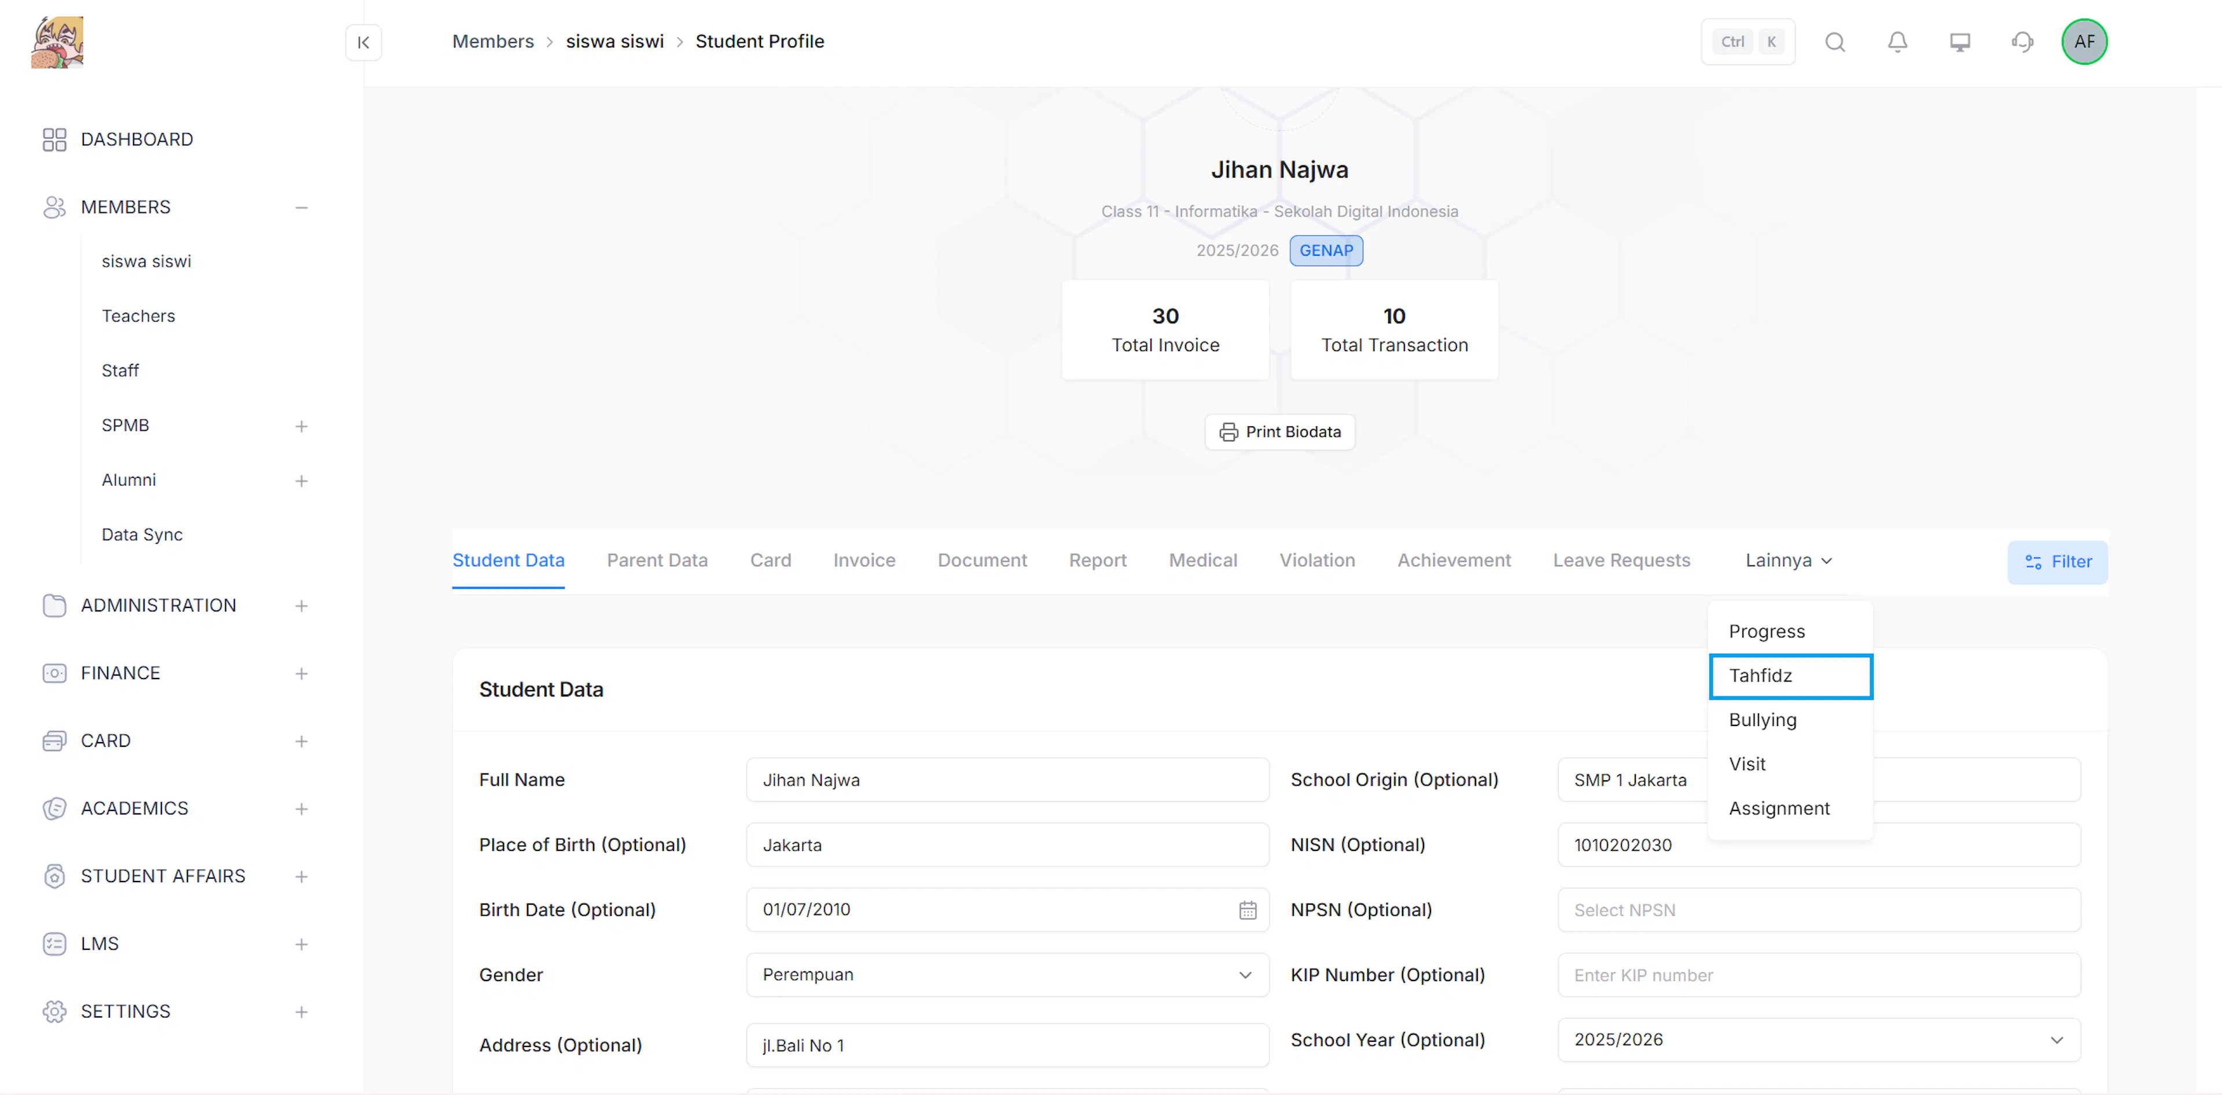Switch to the Violation tab
The height and width of the screenshot is (1095, 2222).
[x=1316, y=561]
